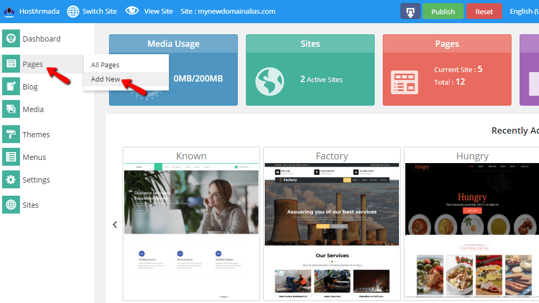
Task: Select the Hungry theme thumbnail
Action: (x=472, y=230)
